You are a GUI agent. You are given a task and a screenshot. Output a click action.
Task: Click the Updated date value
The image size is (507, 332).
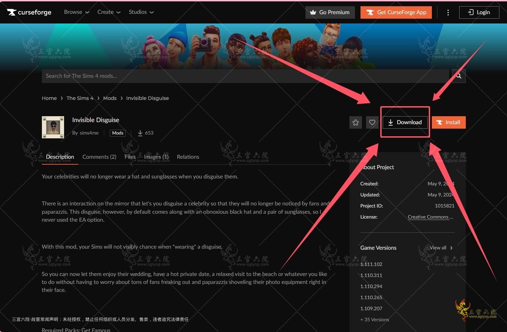click(441, 195)
